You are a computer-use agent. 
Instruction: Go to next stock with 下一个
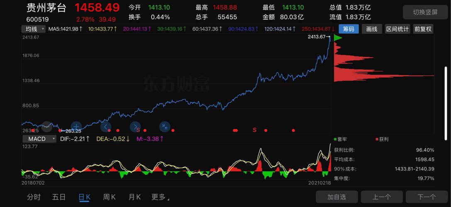click(x=427, y=197)
